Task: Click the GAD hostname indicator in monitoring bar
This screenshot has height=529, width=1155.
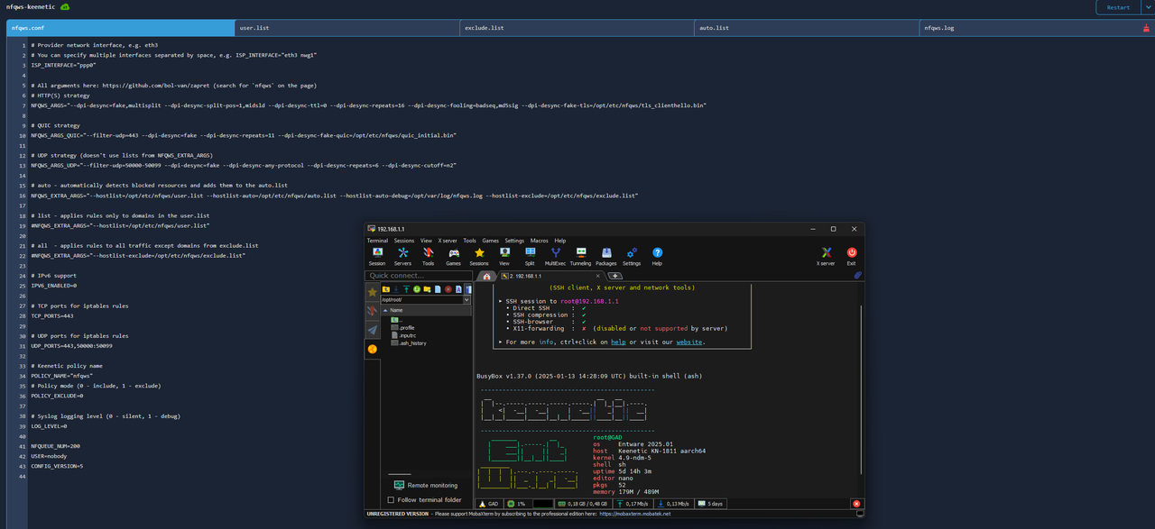Action: (x=488, y=504)
